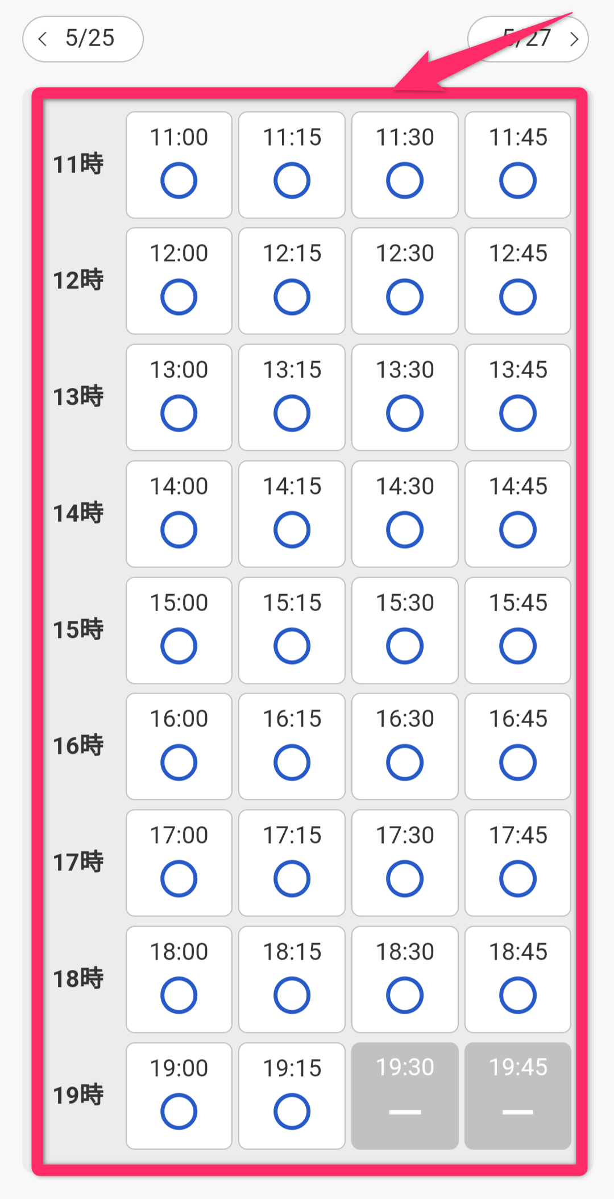Select the 11:45 available circle
The width and height of the screenshot is (614, 1199).
[517, 180]
